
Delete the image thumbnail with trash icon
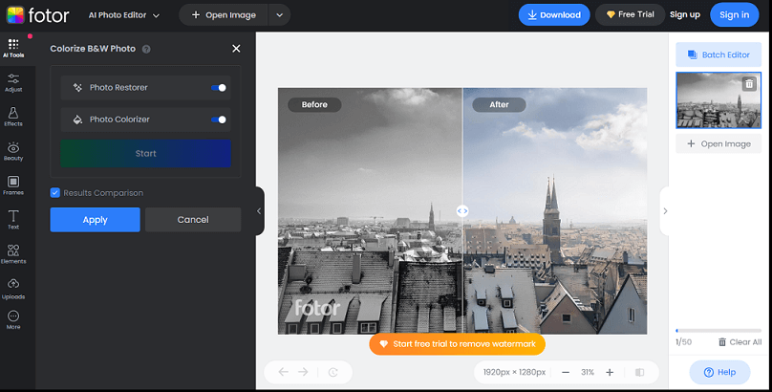pos(749,84)
